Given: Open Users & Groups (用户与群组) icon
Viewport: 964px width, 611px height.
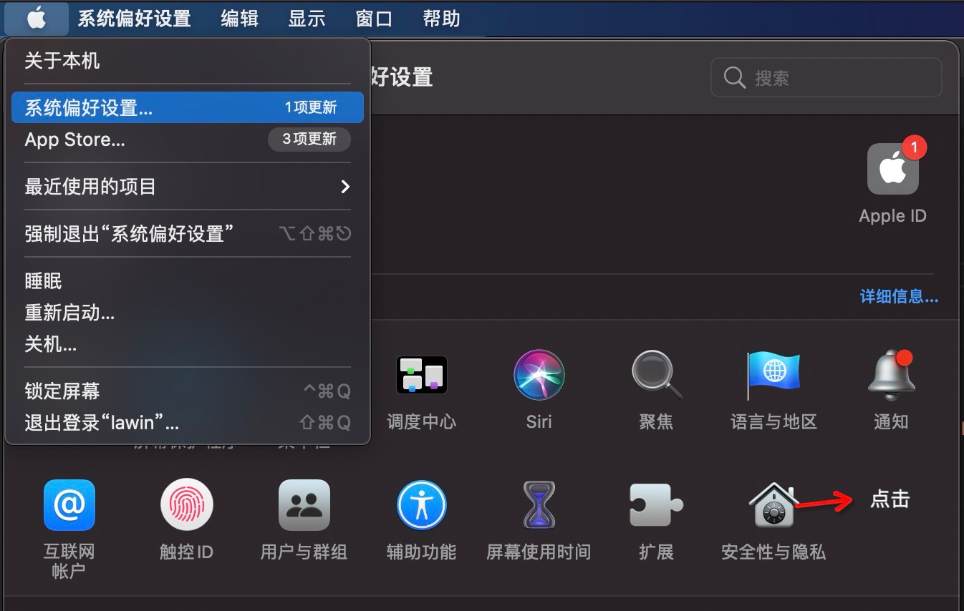Looking at the screenshot, I should click(x=304, y=505).
